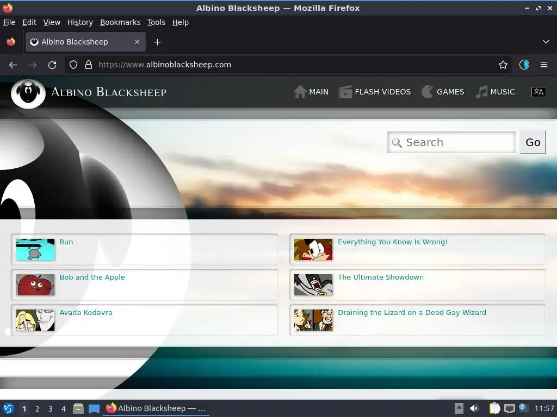The height and width of the screenshot is (417, 557).
Task: Open the desktop start menu icon
Action: pos(9,408)
